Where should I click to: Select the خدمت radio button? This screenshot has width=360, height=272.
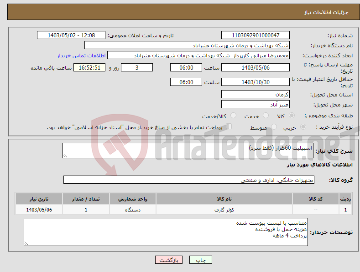coord(266,116)
